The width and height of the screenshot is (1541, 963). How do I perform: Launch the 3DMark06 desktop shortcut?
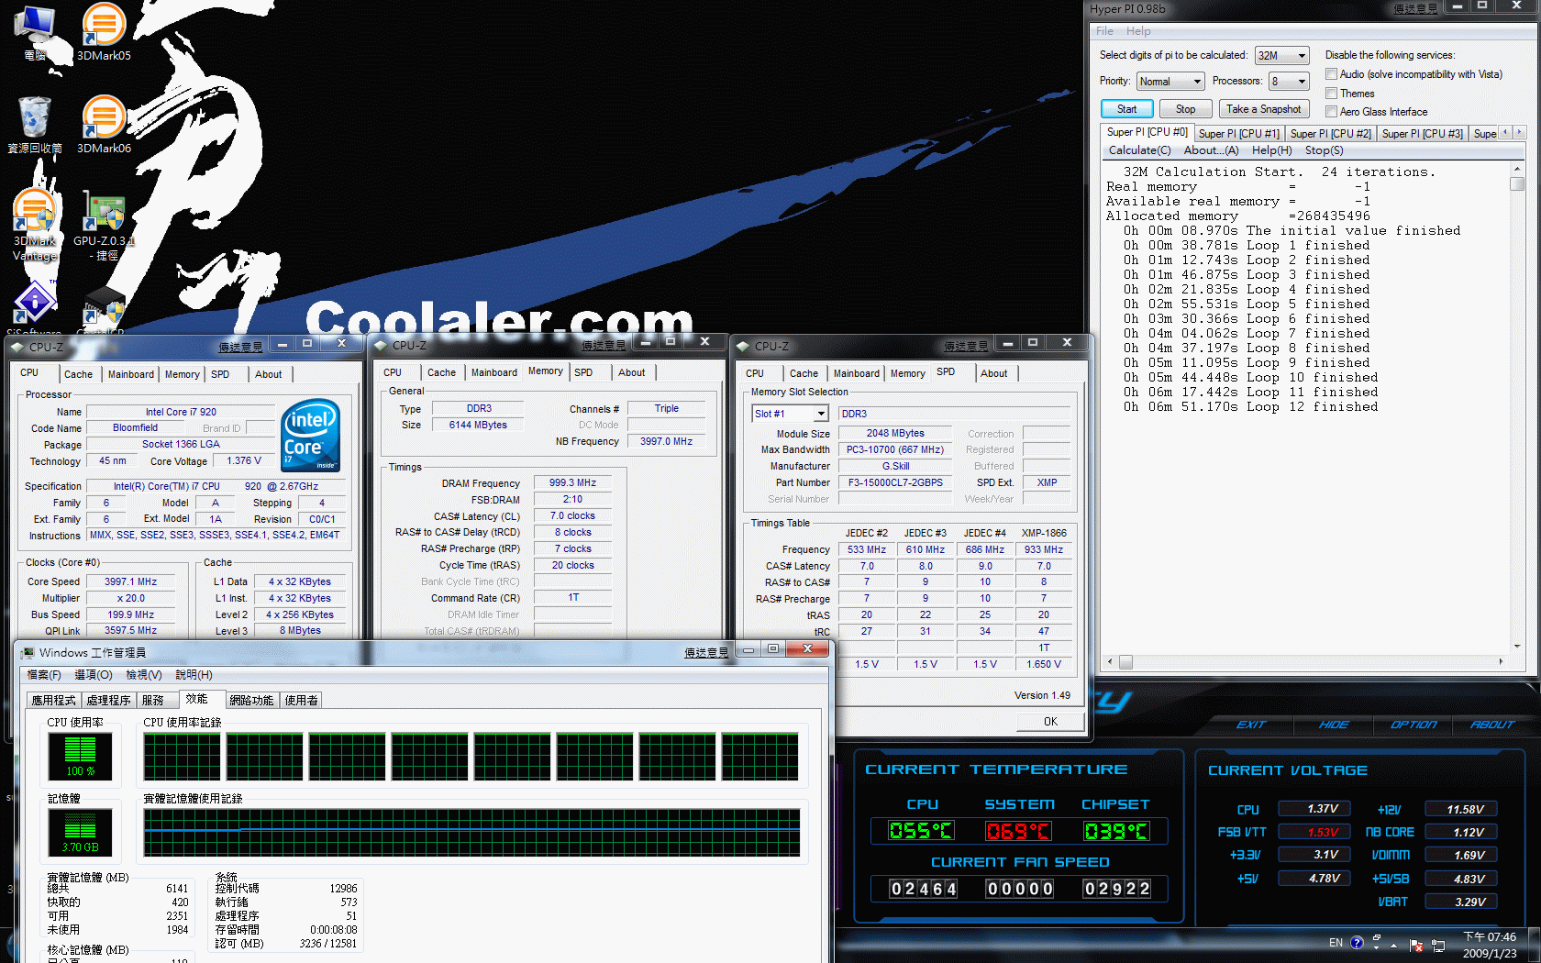pyautogui.click(x=104, y=125)
